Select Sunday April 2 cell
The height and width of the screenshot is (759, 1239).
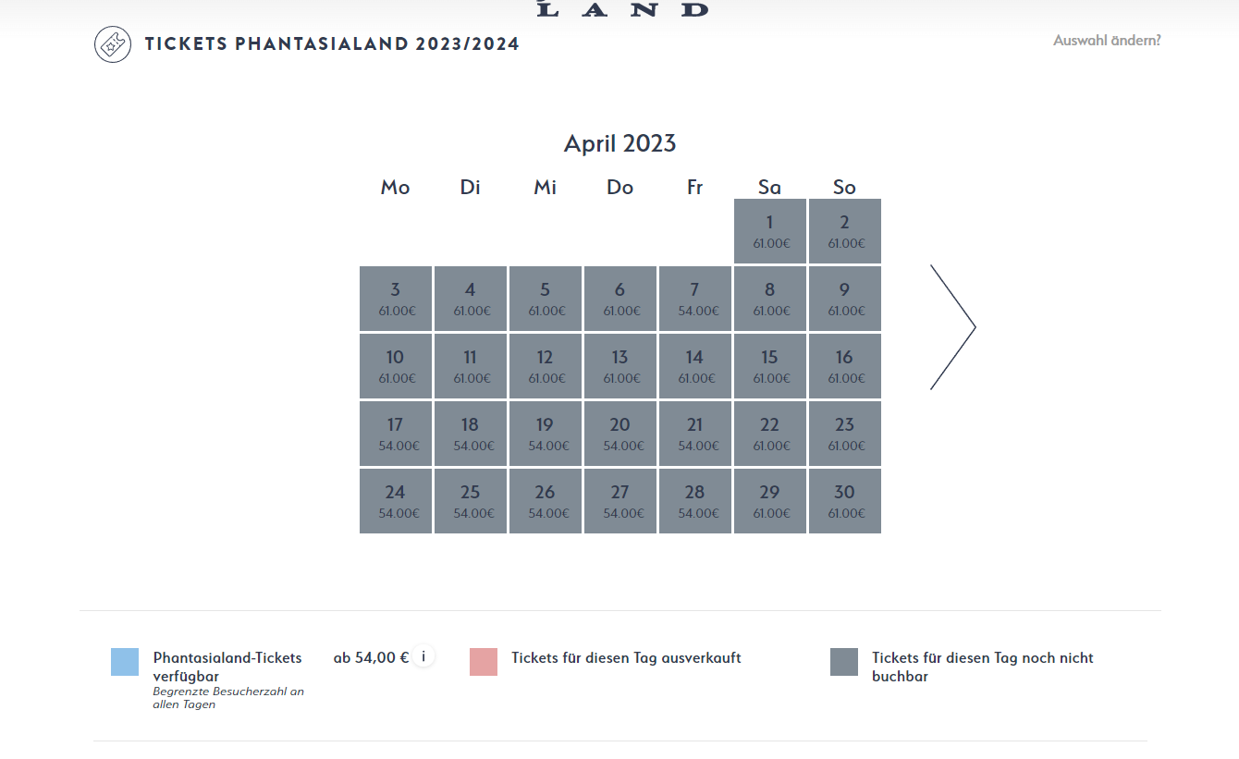click(845, 231)
